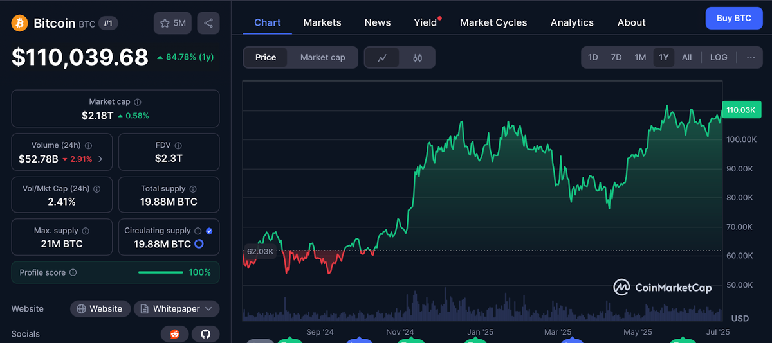Open the Website link
The width and height of the screenshot is (772, 343).
click(100, 309)
